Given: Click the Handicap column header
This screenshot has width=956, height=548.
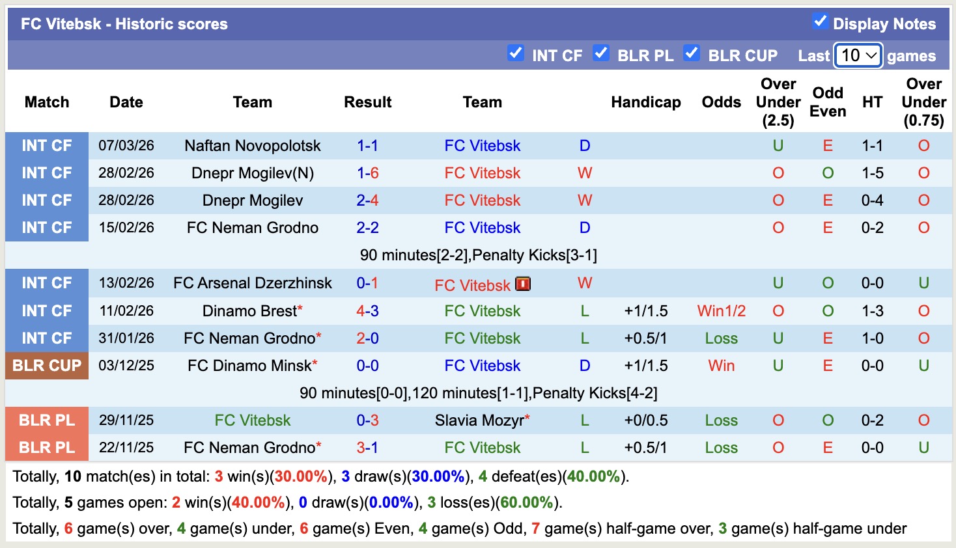Looking at the screenshot, I should [645, 102].
